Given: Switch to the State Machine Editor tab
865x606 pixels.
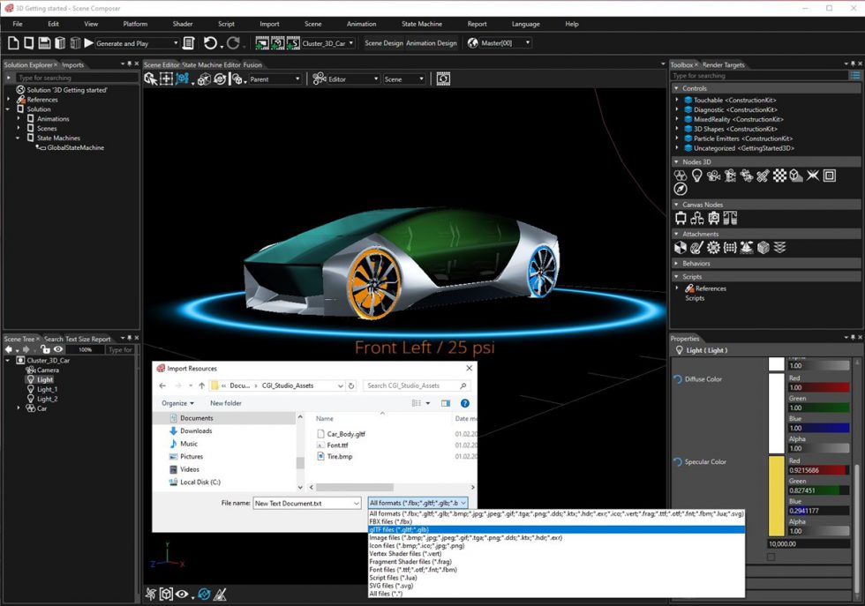Looking at the screenshot, I should click(x=211, y=64).
